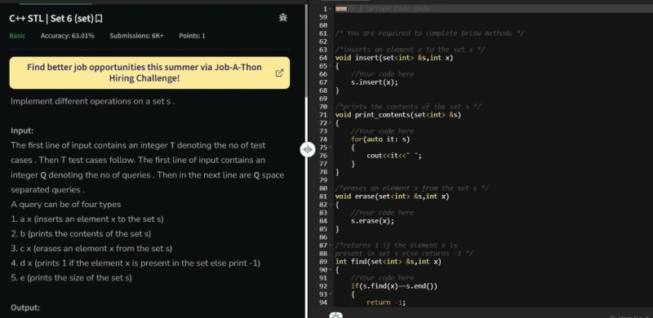The image size is (653, 318).
Task: Click the Basic difficulty label
Action: 17,36
